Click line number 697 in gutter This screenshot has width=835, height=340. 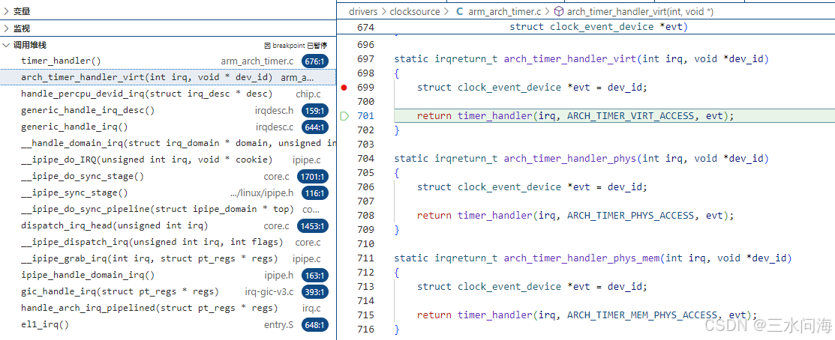pos(366,59)
